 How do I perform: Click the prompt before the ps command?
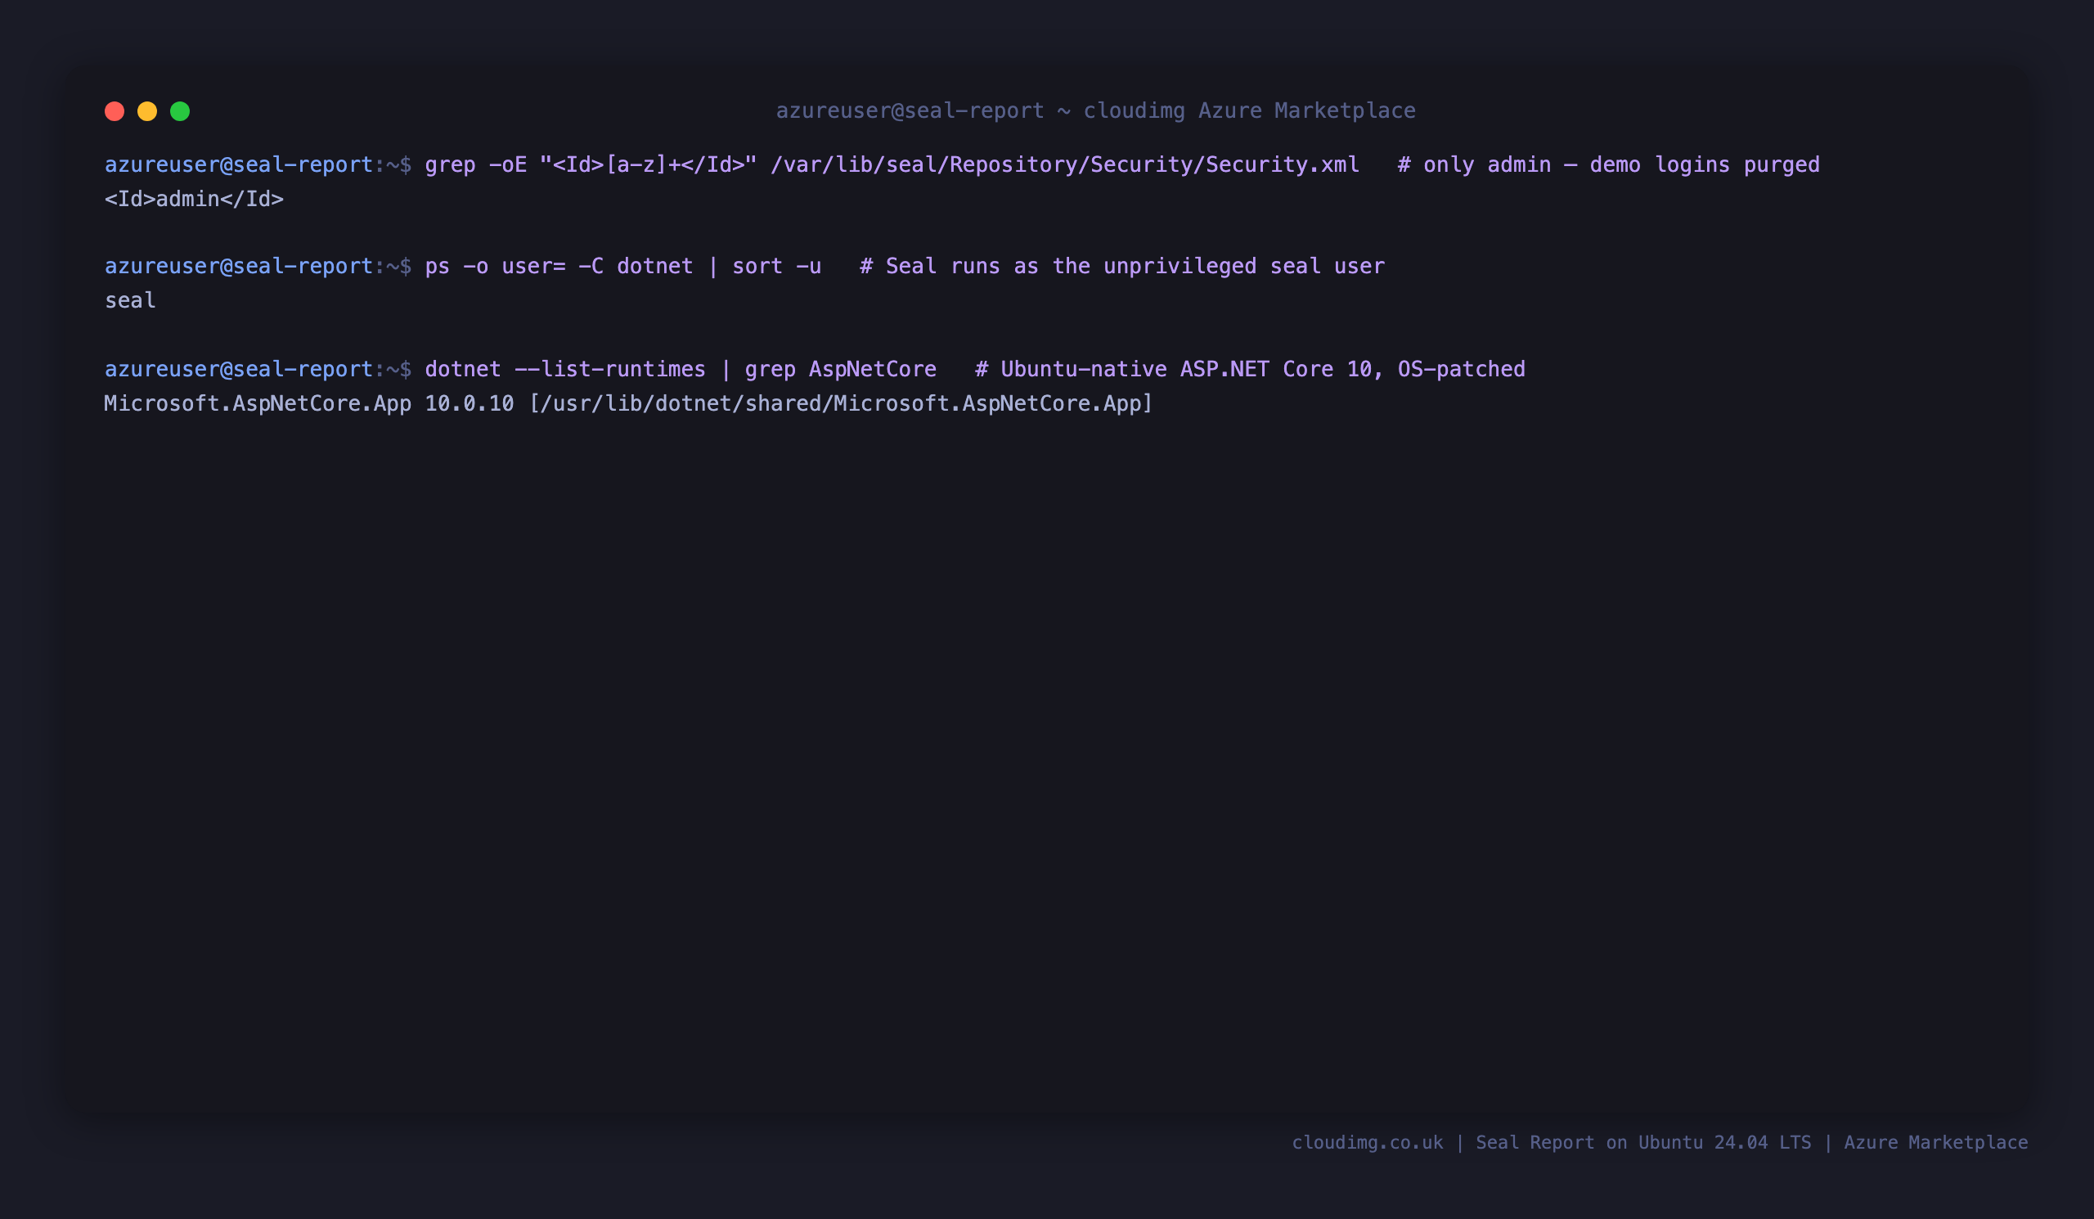pyautogui.click(x=258, y=266)
